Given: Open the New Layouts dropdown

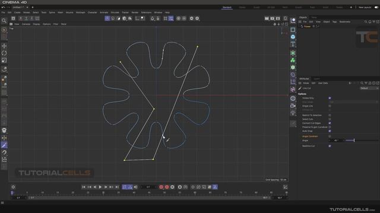Looking at the screenshot, I should (x=365, y=7).
